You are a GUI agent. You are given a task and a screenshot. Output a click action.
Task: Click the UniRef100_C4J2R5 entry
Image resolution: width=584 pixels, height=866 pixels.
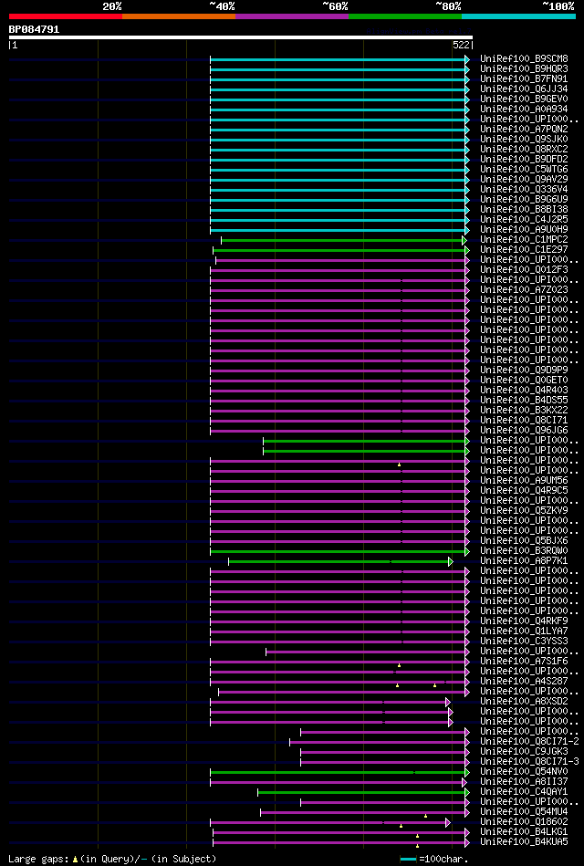tap(524, 220)
